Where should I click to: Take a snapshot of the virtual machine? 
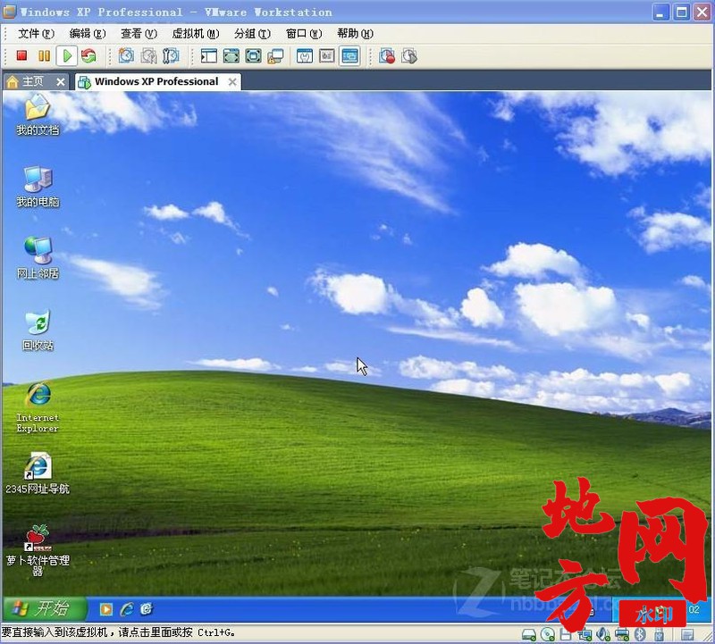tap(126, 55)
